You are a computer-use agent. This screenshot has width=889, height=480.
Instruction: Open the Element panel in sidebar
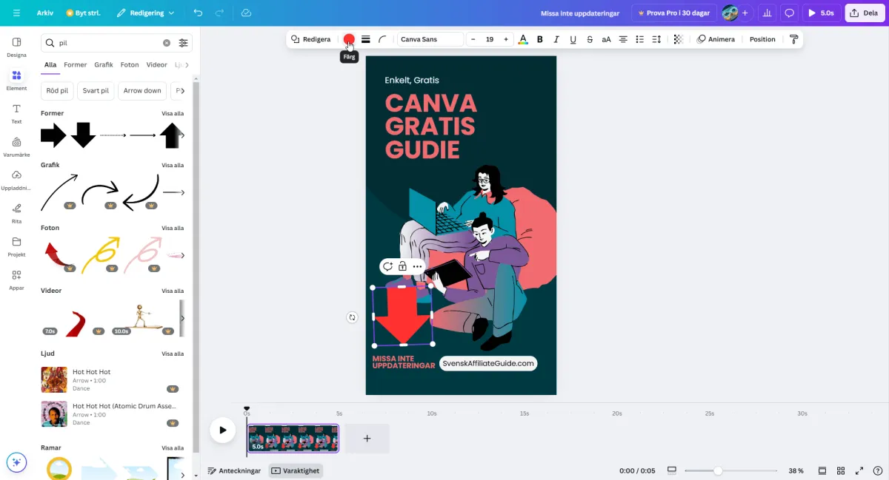pos(16,80)
